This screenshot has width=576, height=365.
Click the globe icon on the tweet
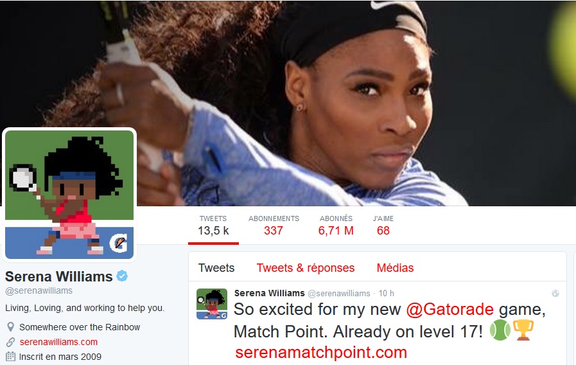click(x=555, y=293)
